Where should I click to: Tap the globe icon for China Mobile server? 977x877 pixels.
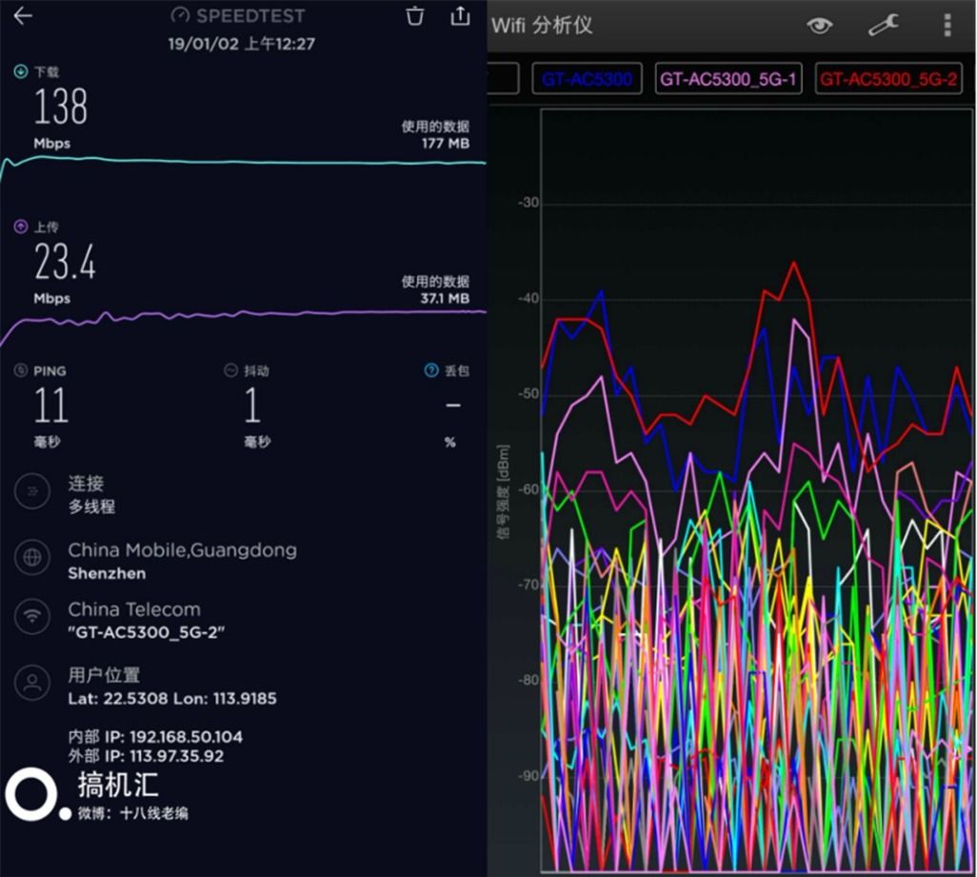[31, 557]
